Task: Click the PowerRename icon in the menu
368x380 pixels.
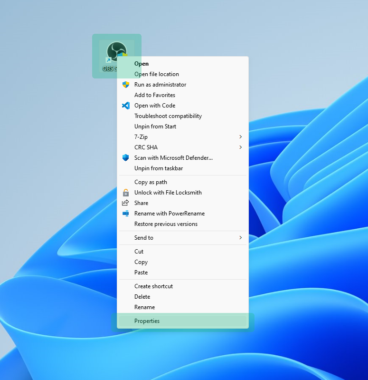Action: pos(126,214)
